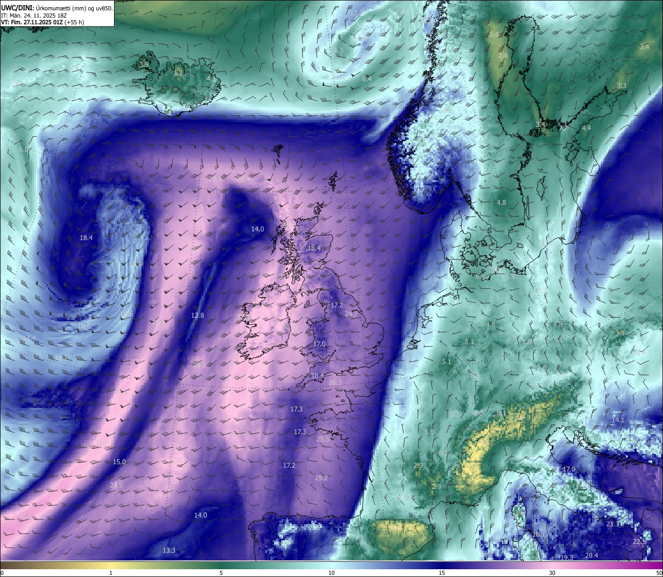Click the colour scale tick label 10

coord(331,573)
